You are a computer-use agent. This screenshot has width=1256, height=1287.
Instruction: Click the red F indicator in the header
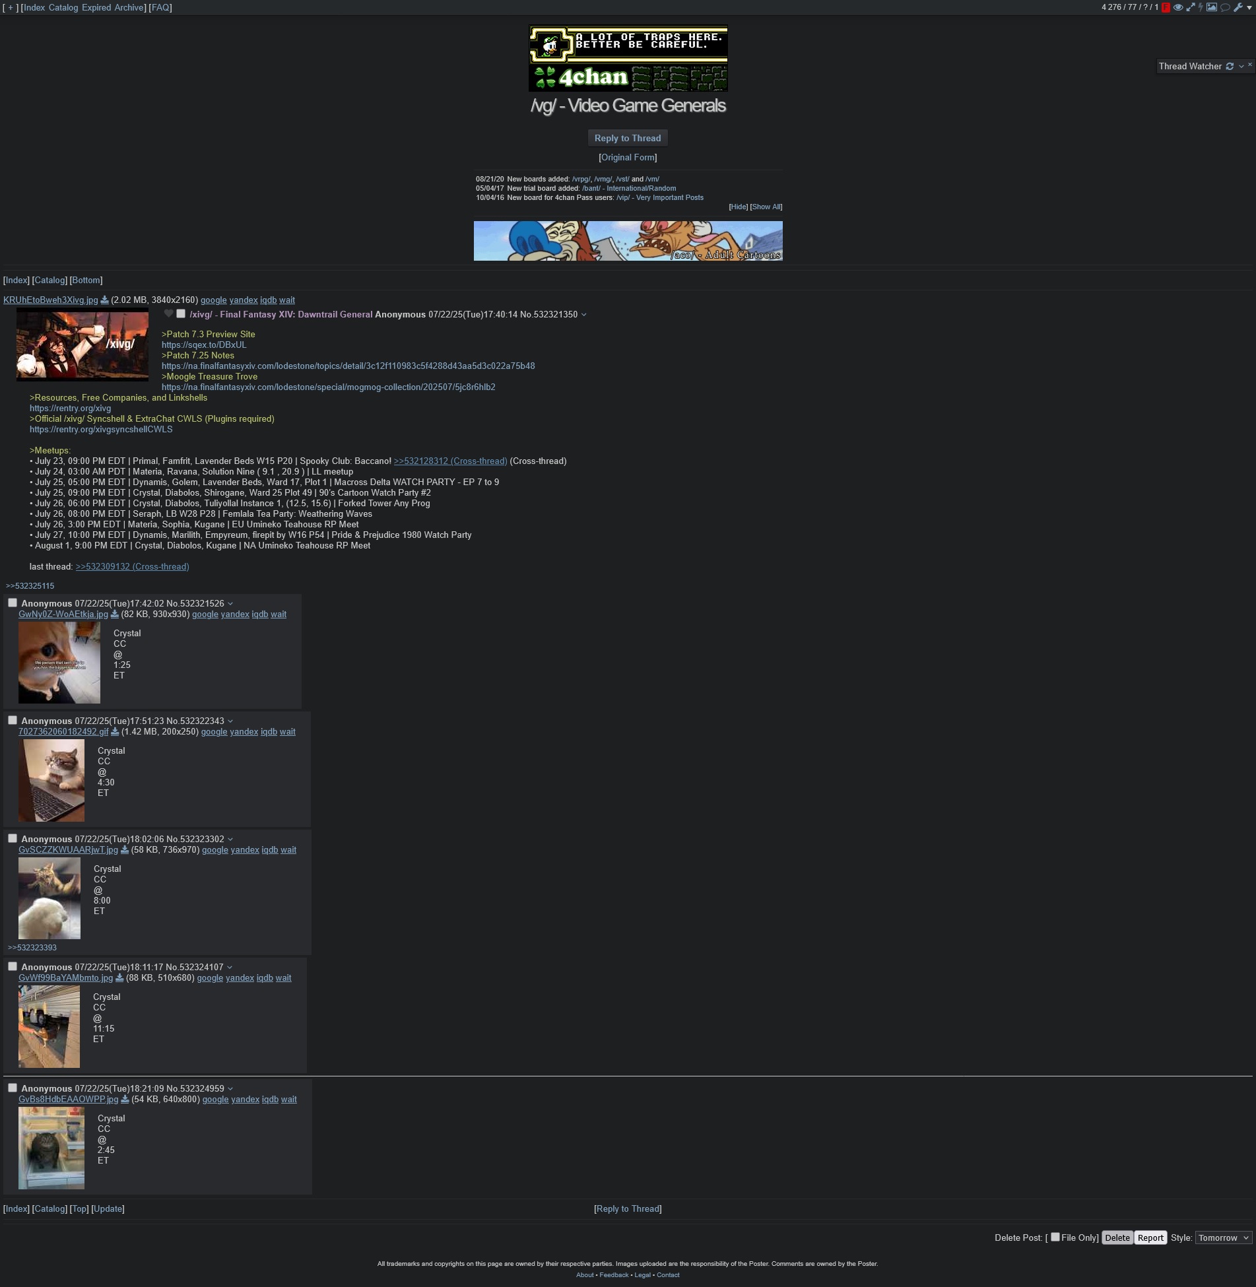(1166, 7)
